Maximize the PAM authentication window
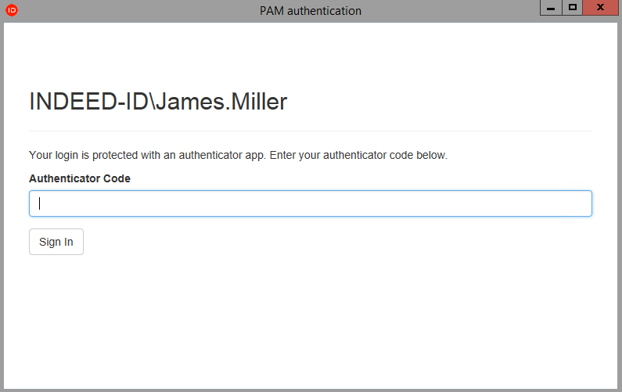 573,7
